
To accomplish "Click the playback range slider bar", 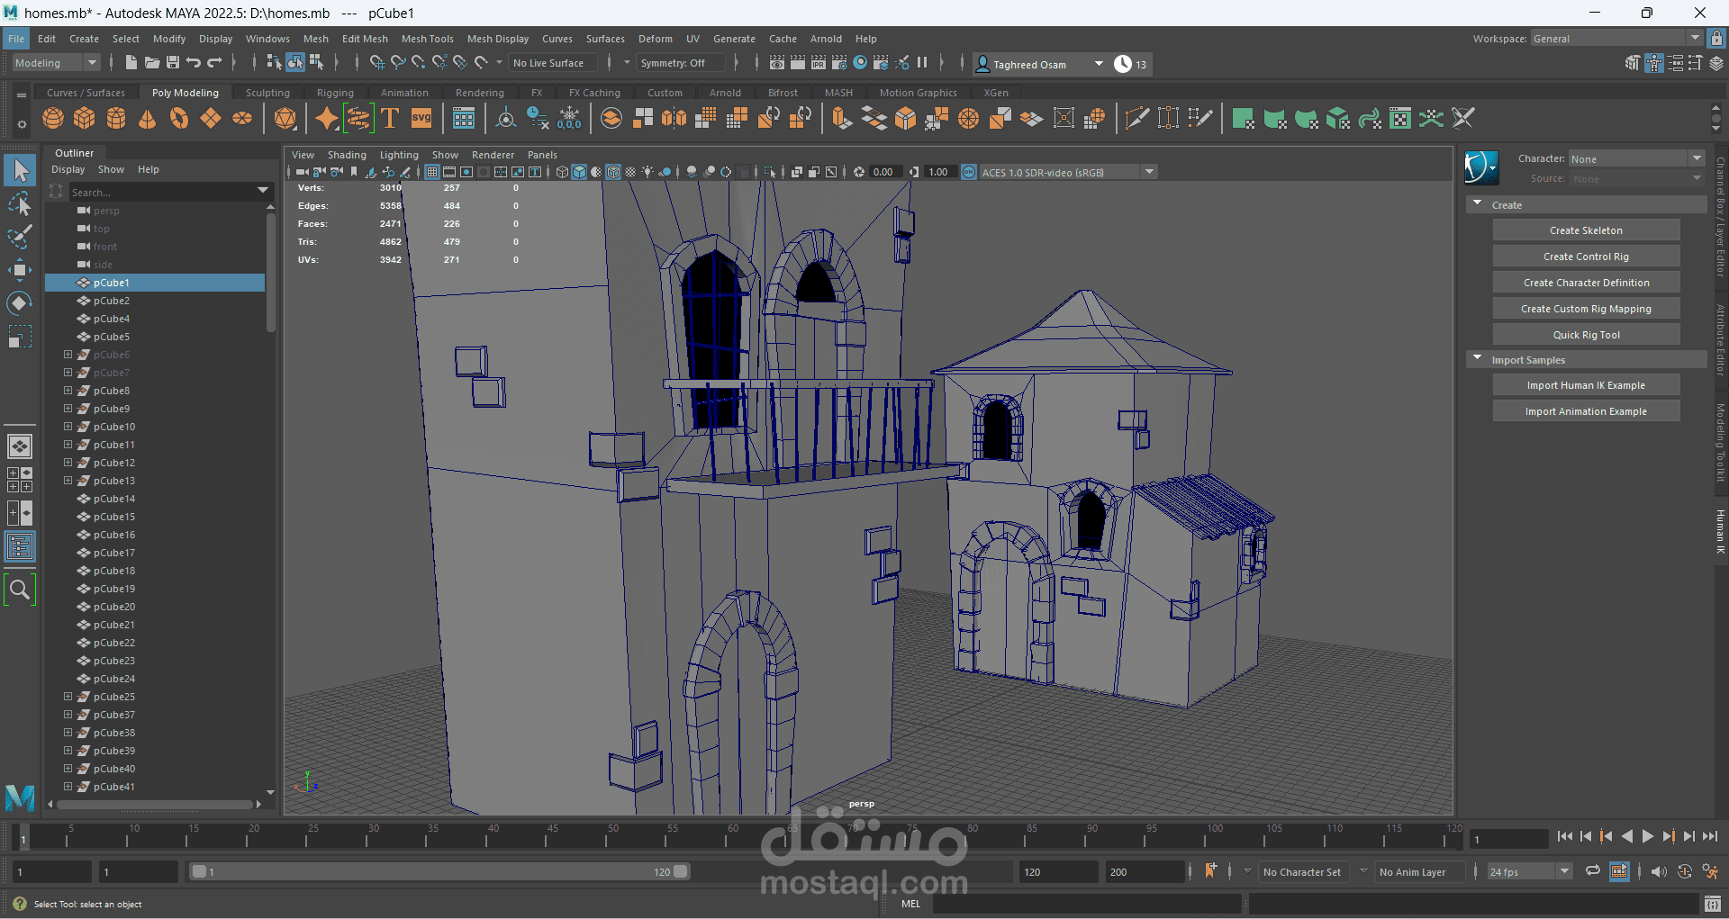I will point(439,871).
